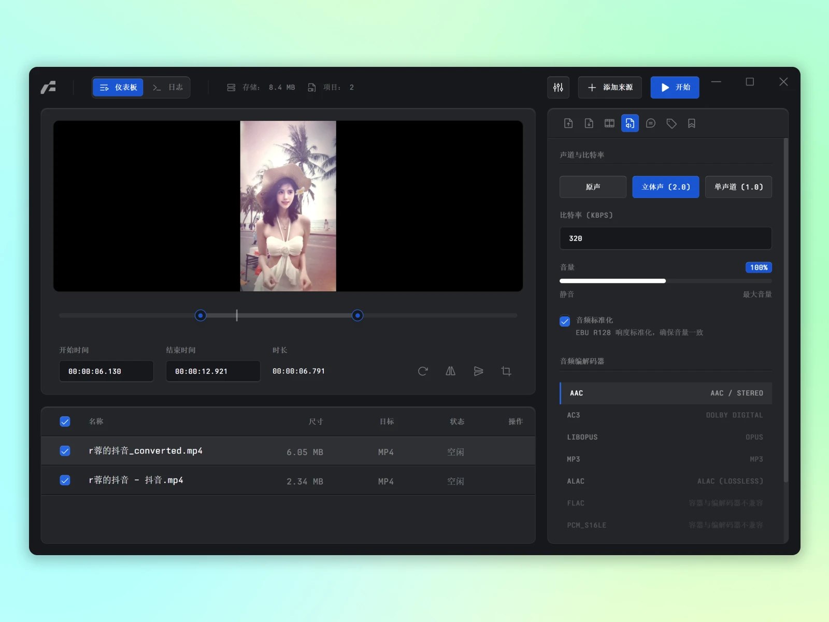
Task: Click the rotate video icon
Action: (423, 371)
